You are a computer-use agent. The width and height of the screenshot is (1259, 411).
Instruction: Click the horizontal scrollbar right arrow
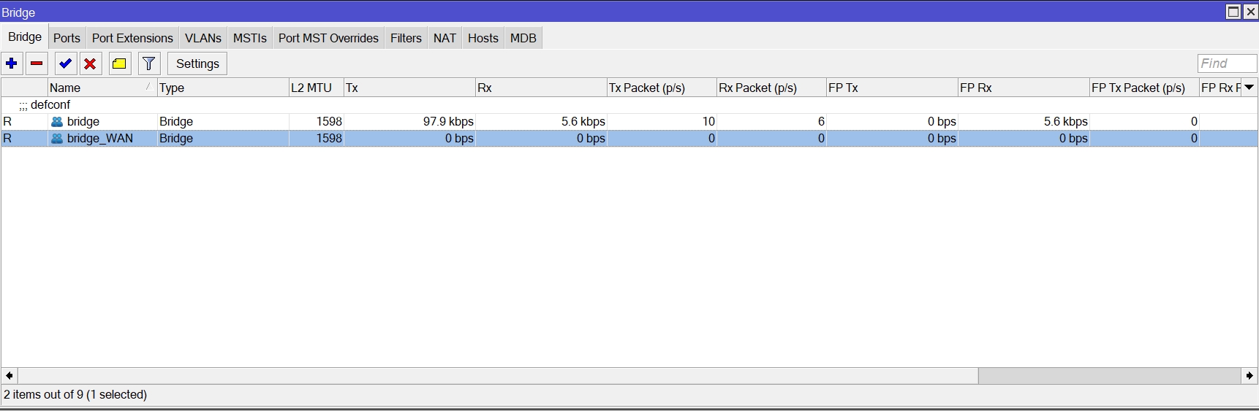pos(1249,375)
